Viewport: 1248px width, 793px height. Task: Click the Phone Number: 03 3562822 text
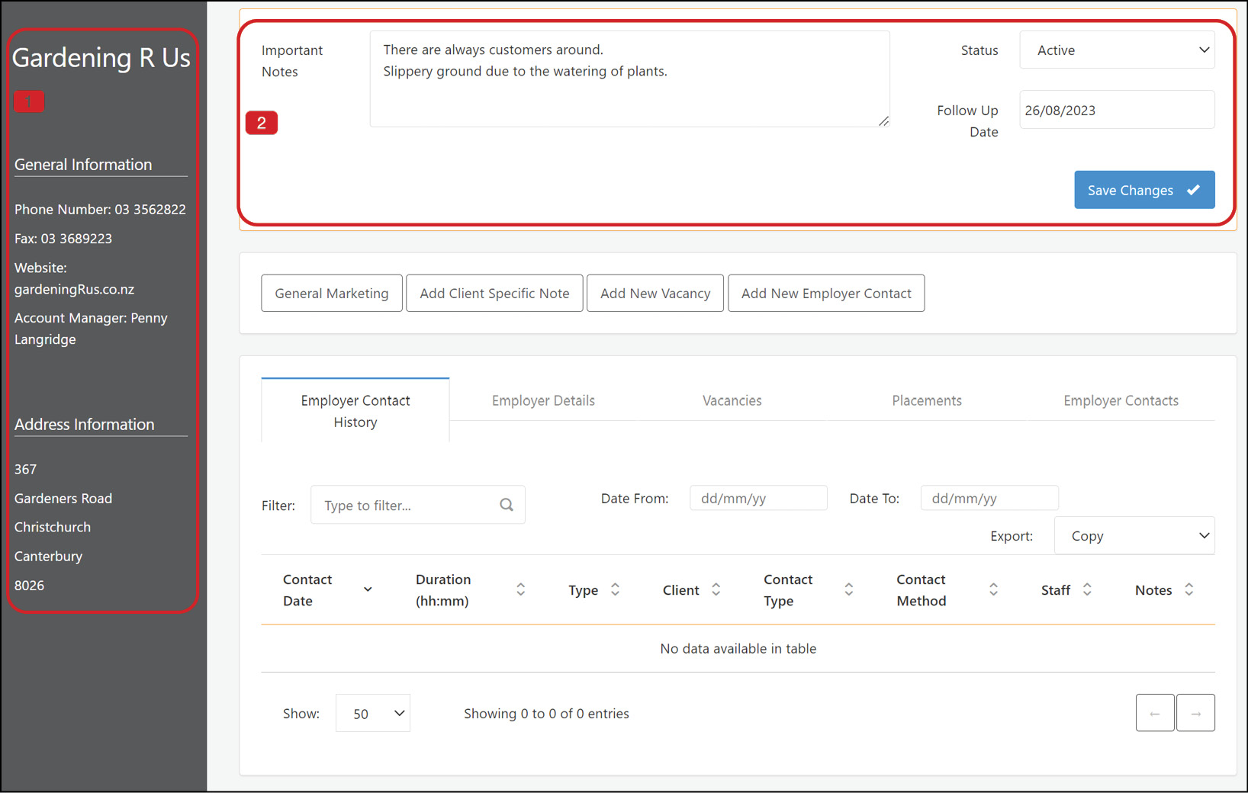(100, 209)
